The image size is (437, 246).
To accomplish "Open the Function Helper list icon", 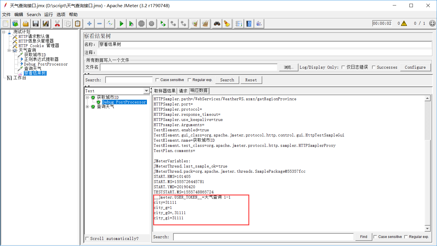I will coord(239,24).
